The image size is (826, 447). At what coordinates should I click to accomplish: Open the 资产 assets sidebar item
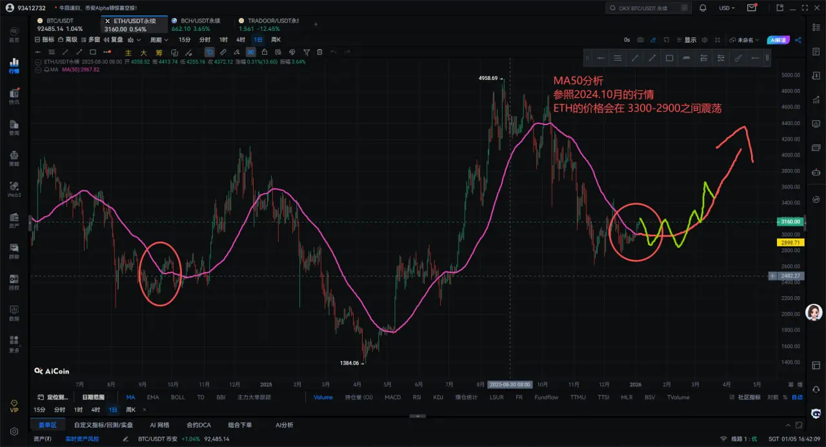click(14, 221)
